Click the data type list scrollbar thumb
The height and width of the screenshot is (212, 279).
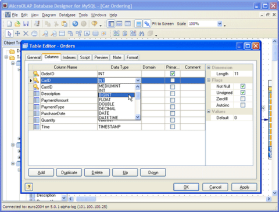138,96
